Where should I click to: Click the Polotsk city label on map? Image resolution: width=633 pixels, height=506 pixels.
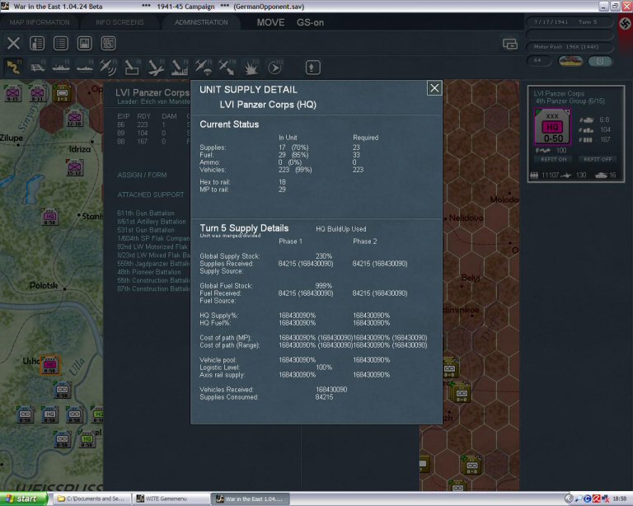(44, 285)
